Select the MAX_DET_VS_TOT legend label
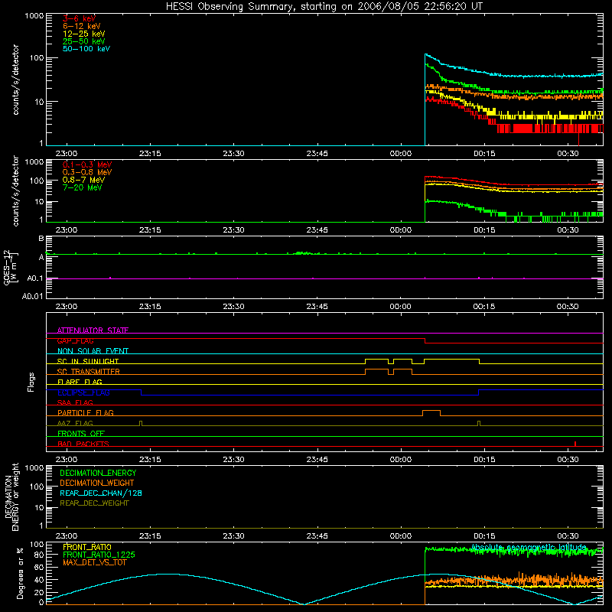 [94, 562]
